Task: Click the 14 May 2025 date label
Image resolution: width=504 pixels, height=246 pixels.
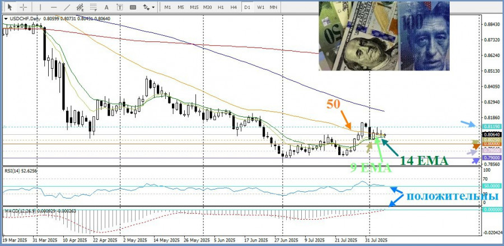Action: pyautogui.click(x=166, y=240)
